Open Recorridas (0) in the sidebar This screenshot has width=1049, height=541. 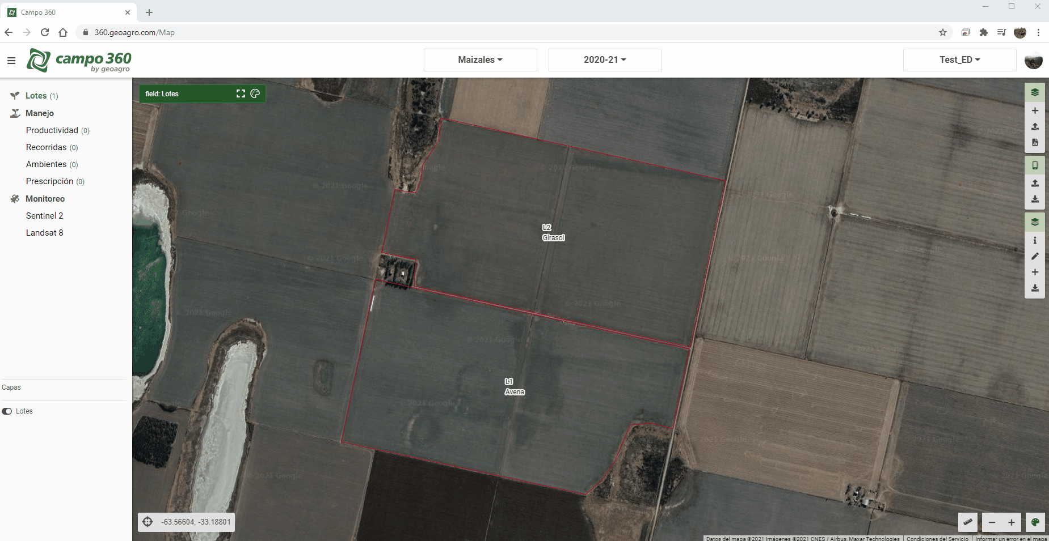coord(52,147)
